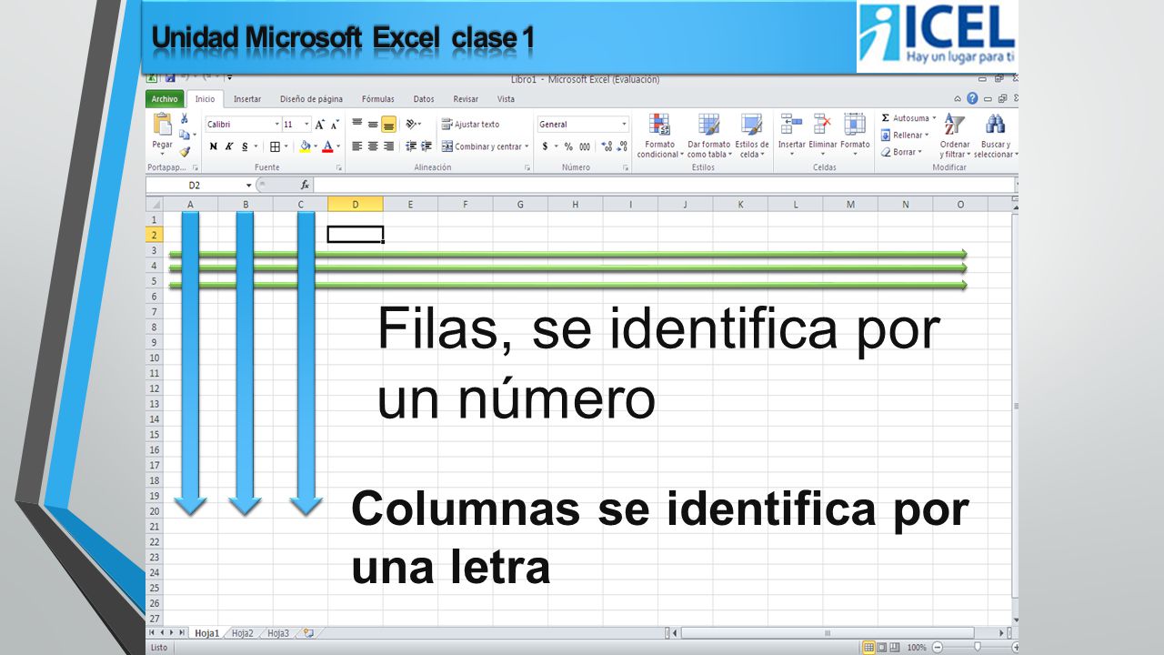Toggle the highlighted align bottom button
The image size is (1164, 655).
tap(388, 124)
